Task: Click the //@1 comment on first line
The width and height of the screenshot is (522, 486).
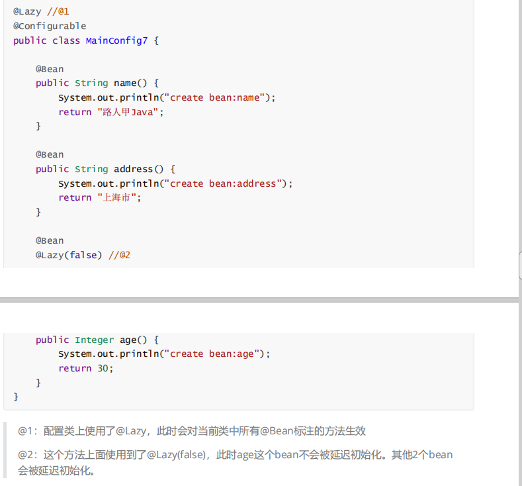Action: point(58,11)
